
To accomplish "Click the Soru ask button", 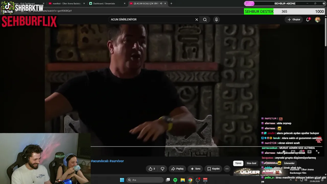I will (x=195, y=169).
